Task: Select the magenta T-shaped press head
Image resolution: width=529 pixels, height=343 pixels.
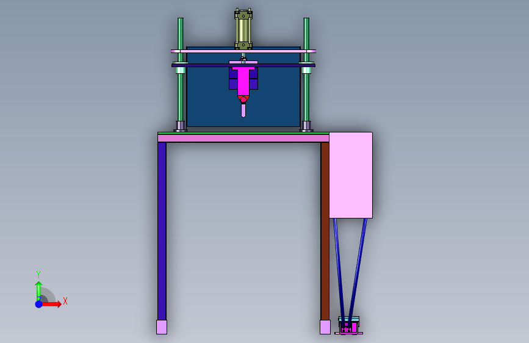Action: [x=243, y=81]
